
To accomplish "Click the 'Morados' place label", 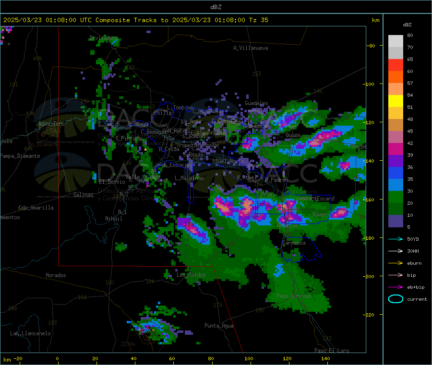I will (56, 275).
